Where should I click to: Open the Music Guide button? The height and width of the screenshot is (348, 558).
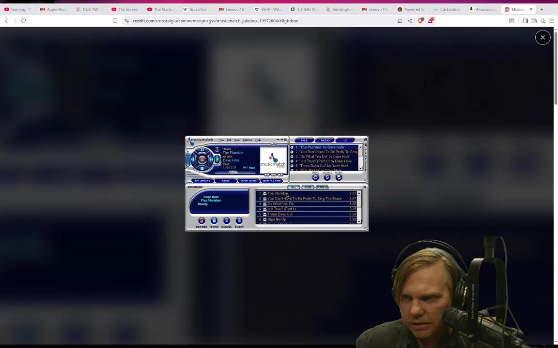click(248, 181)
